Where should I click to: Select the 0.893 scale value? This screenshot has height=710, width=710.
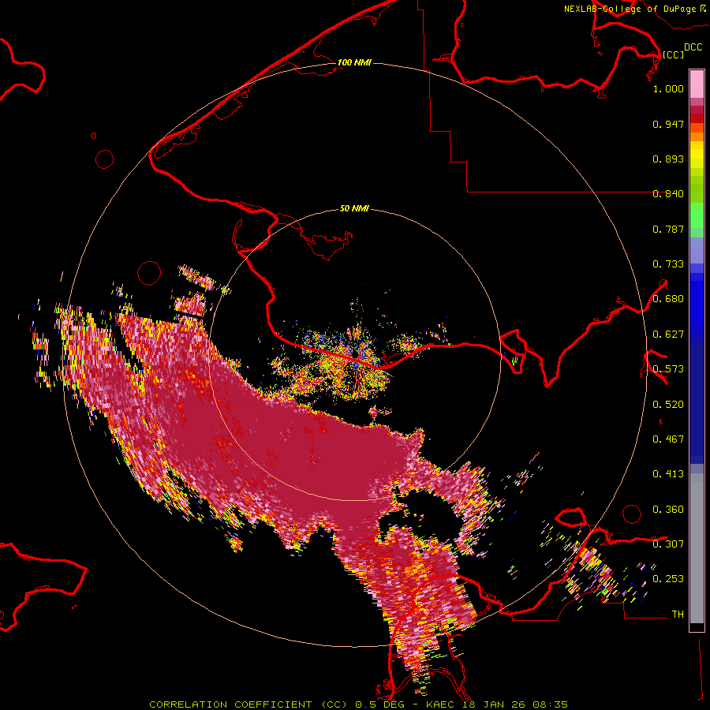pos(668,159)
